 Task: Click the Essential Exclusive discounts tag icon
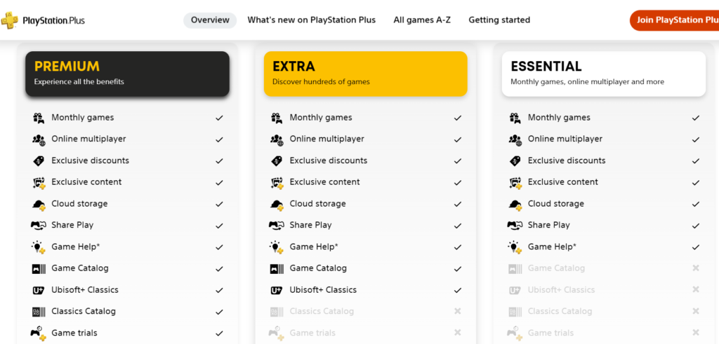point(515,161)
